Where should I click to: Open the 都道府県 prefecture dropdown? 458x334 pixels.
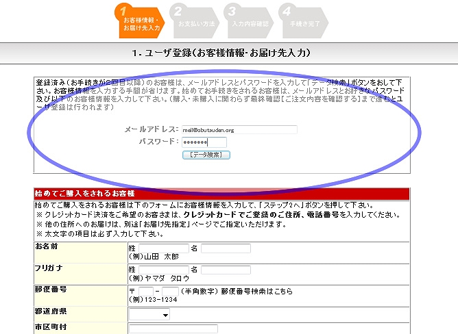coord(150,316)
